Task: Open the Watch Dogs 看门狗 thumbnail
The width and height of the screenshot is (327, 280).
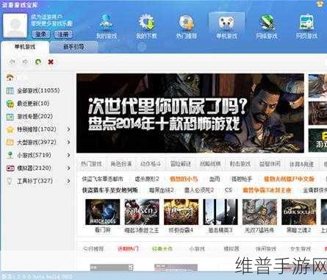Action: point(103,212)
